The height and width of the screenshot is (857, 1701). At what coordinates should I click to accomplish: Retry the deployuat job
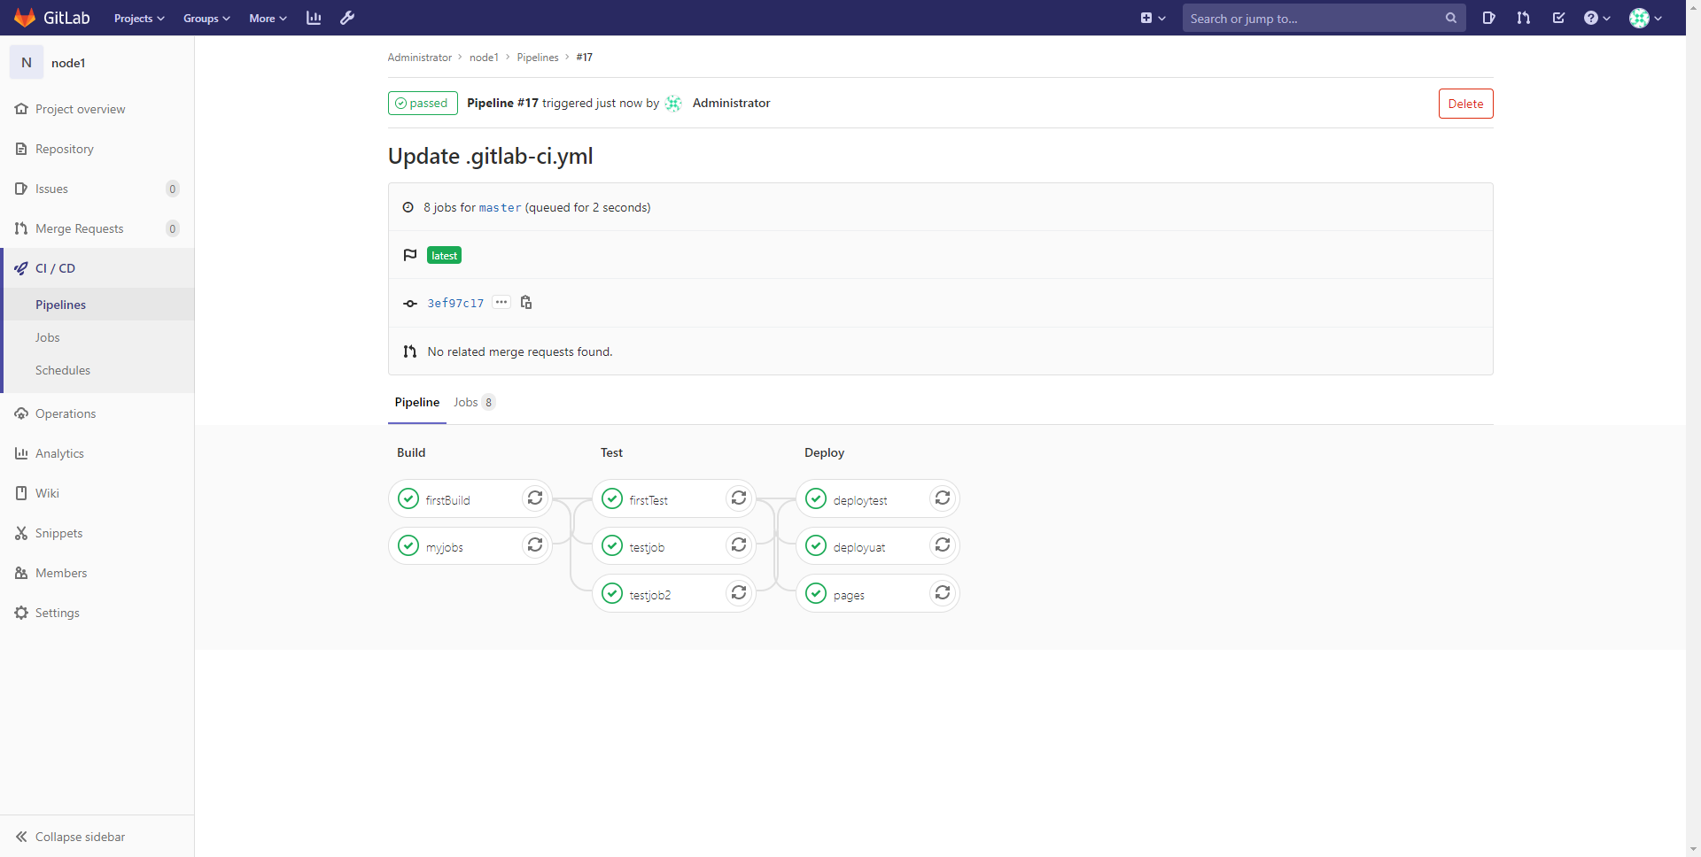click(943, 545)
